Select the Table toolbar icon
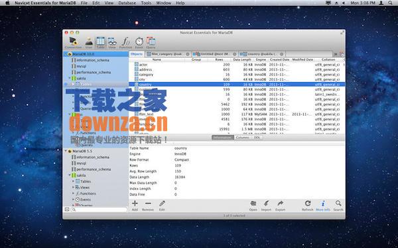The image size is (398, 248). coord(101,43)
